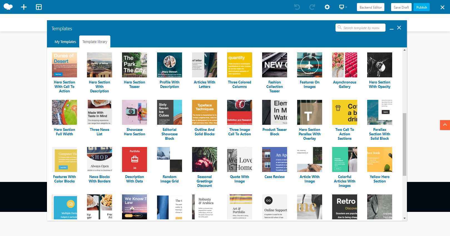Choose the Art & Portfolio thumbnail
The height and width of the screenshot is (236, 450).
pos(240,207)
